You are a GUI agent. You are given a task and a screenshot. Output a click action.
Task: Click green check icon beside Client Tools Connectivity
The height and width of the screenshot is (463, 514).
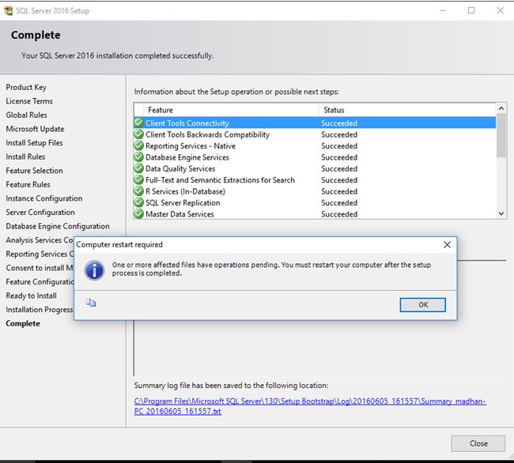pos(139,123)
